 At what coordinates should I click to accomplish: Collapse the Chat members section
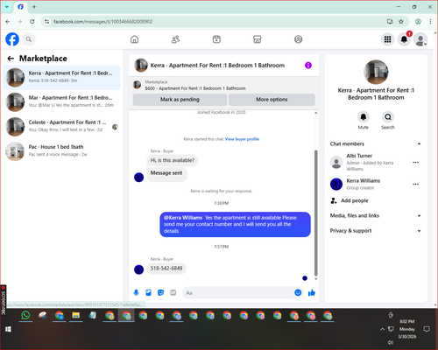click(419, 143)
